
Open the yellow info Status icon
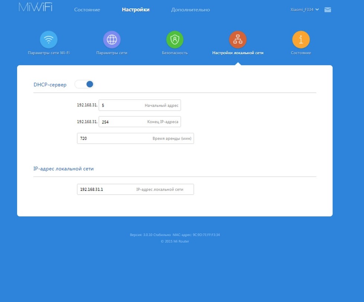301,40
